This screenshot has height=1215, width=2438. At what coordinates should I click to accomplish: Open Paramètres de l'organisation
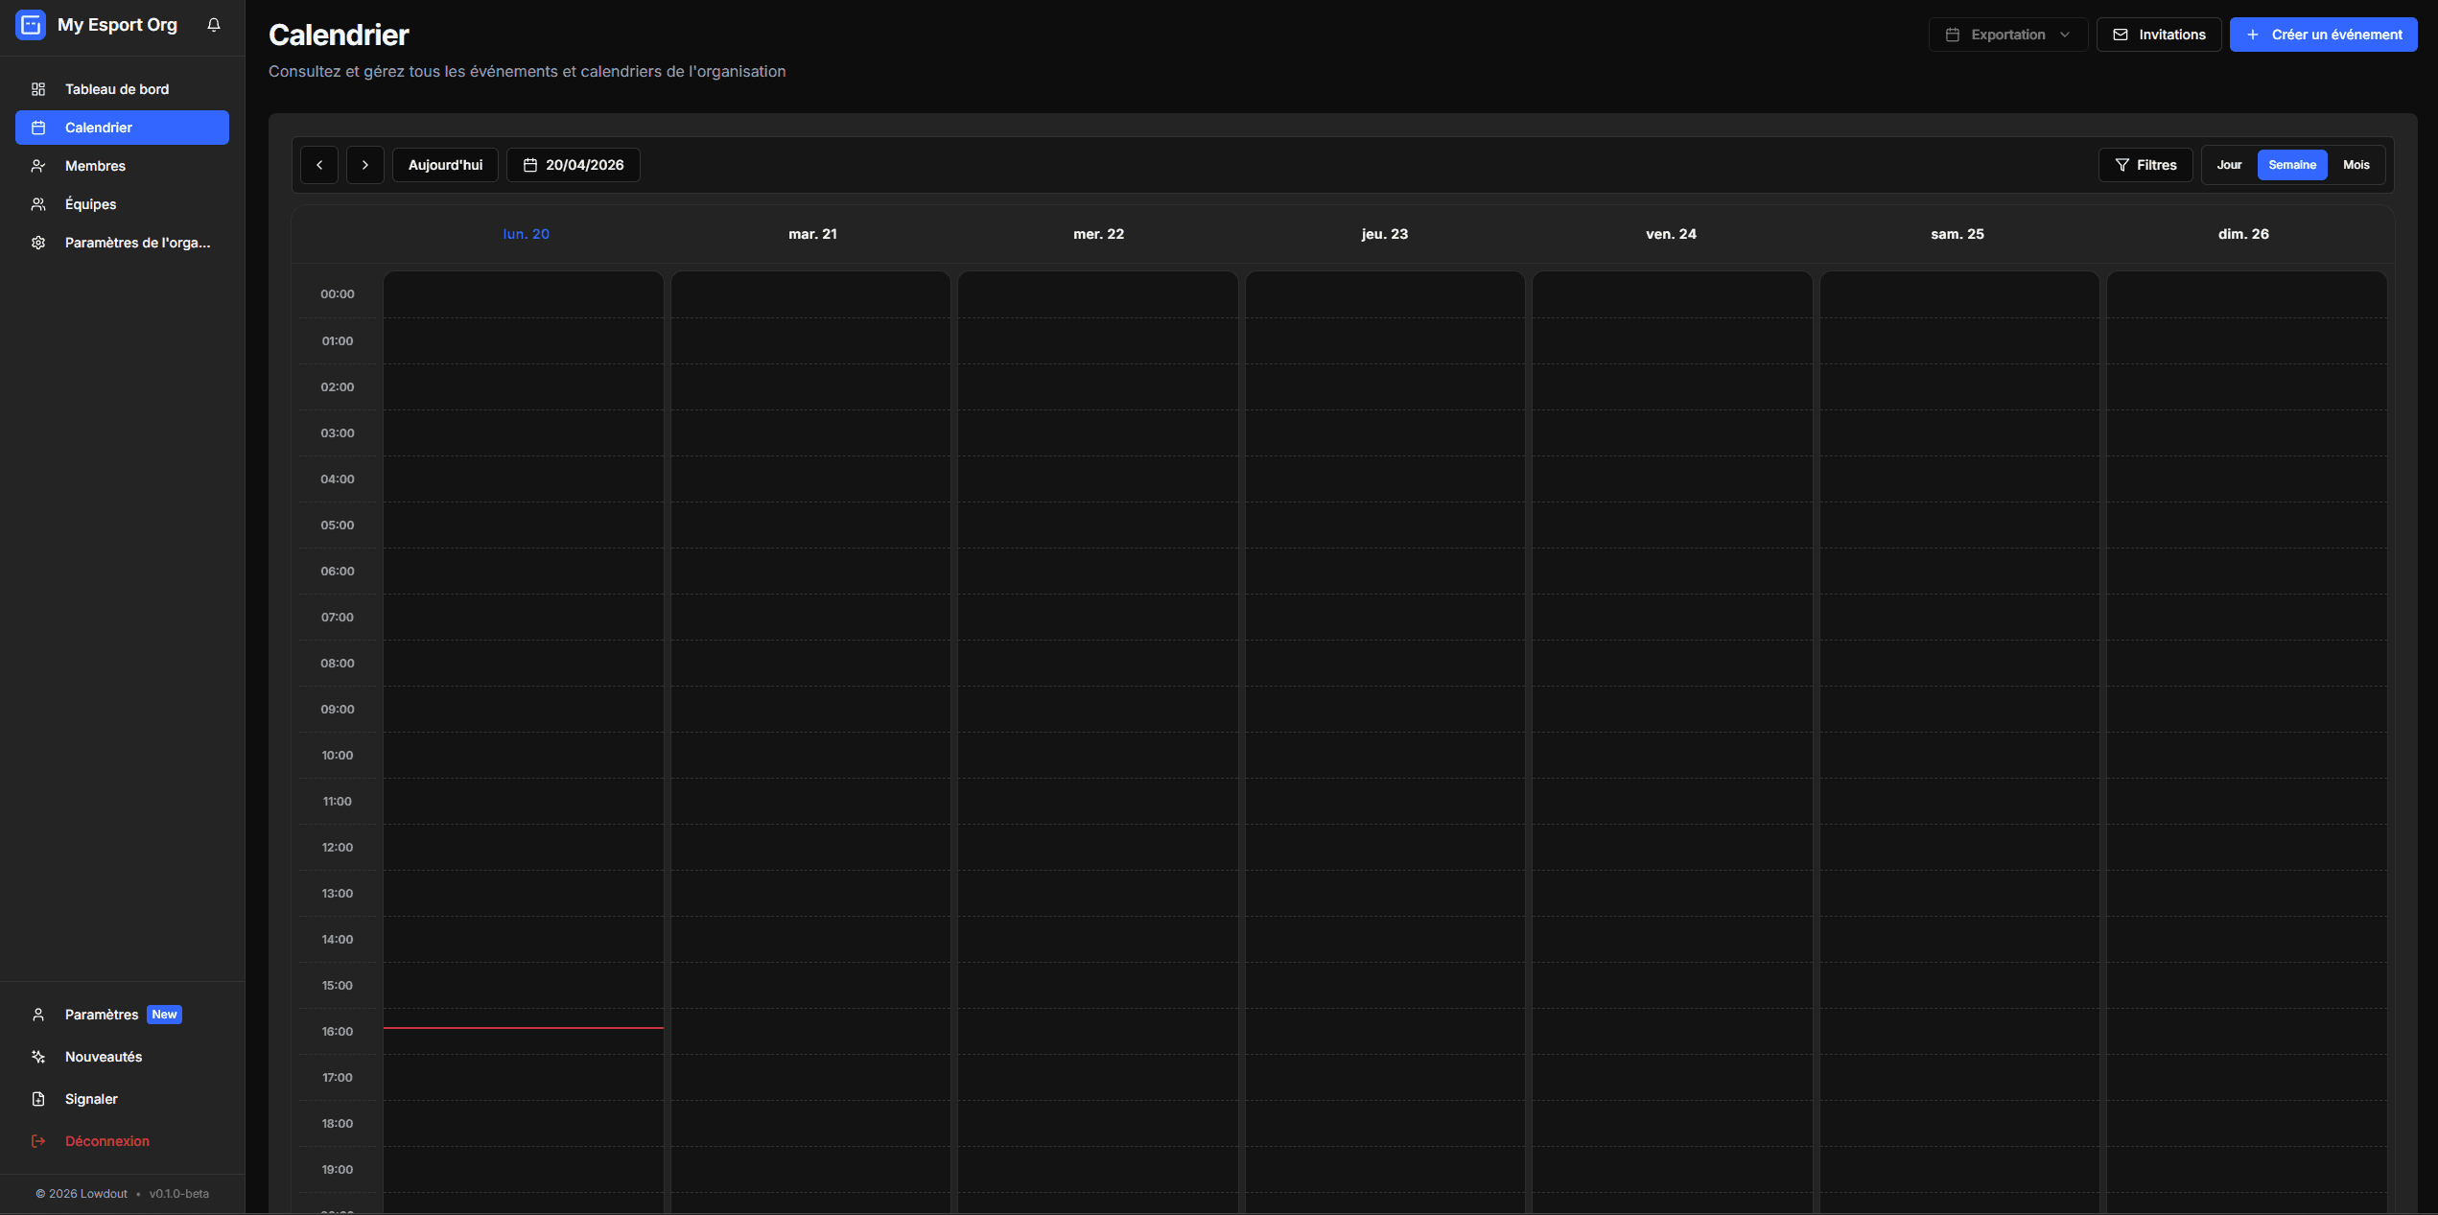pos(137,243)
